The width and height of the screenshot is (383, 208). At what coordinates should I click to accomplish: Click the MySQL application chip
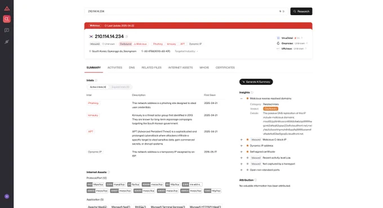pos(140,207)
